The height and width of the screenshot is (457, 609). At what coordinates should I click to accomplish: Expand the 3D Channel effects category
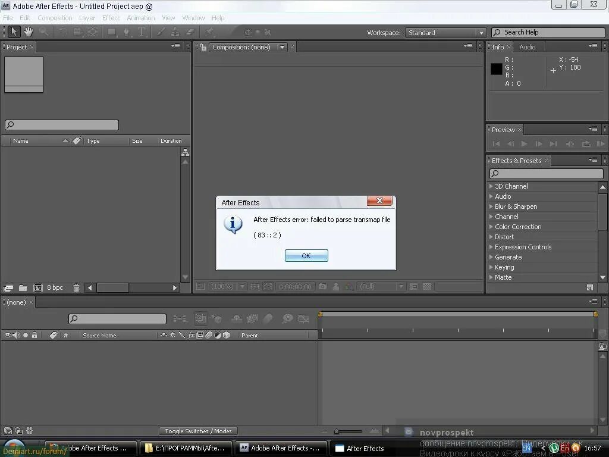(x=491, y=186)
